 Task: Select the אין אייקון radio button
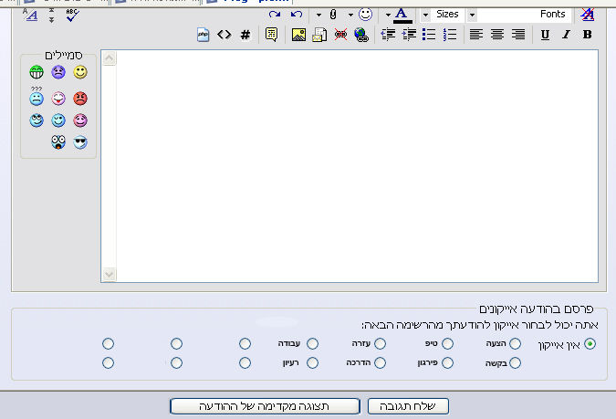tap(590, 344)
